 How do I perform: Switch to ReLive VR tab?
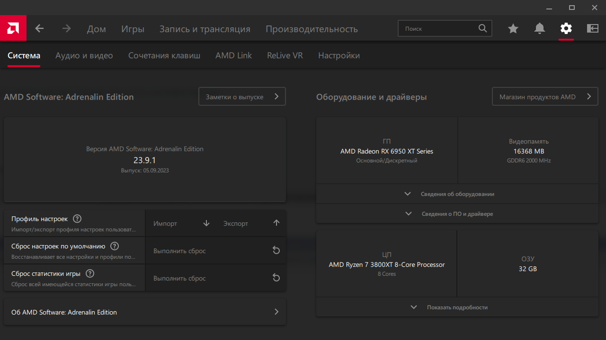coord(285,55)
